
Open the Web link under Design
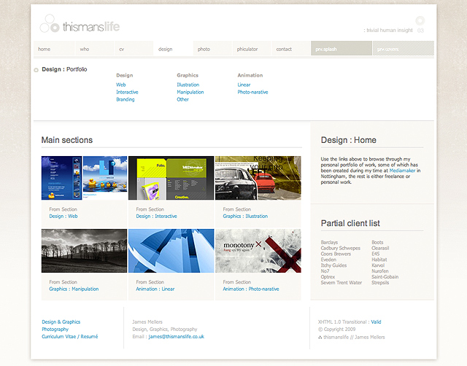(121, 85)
